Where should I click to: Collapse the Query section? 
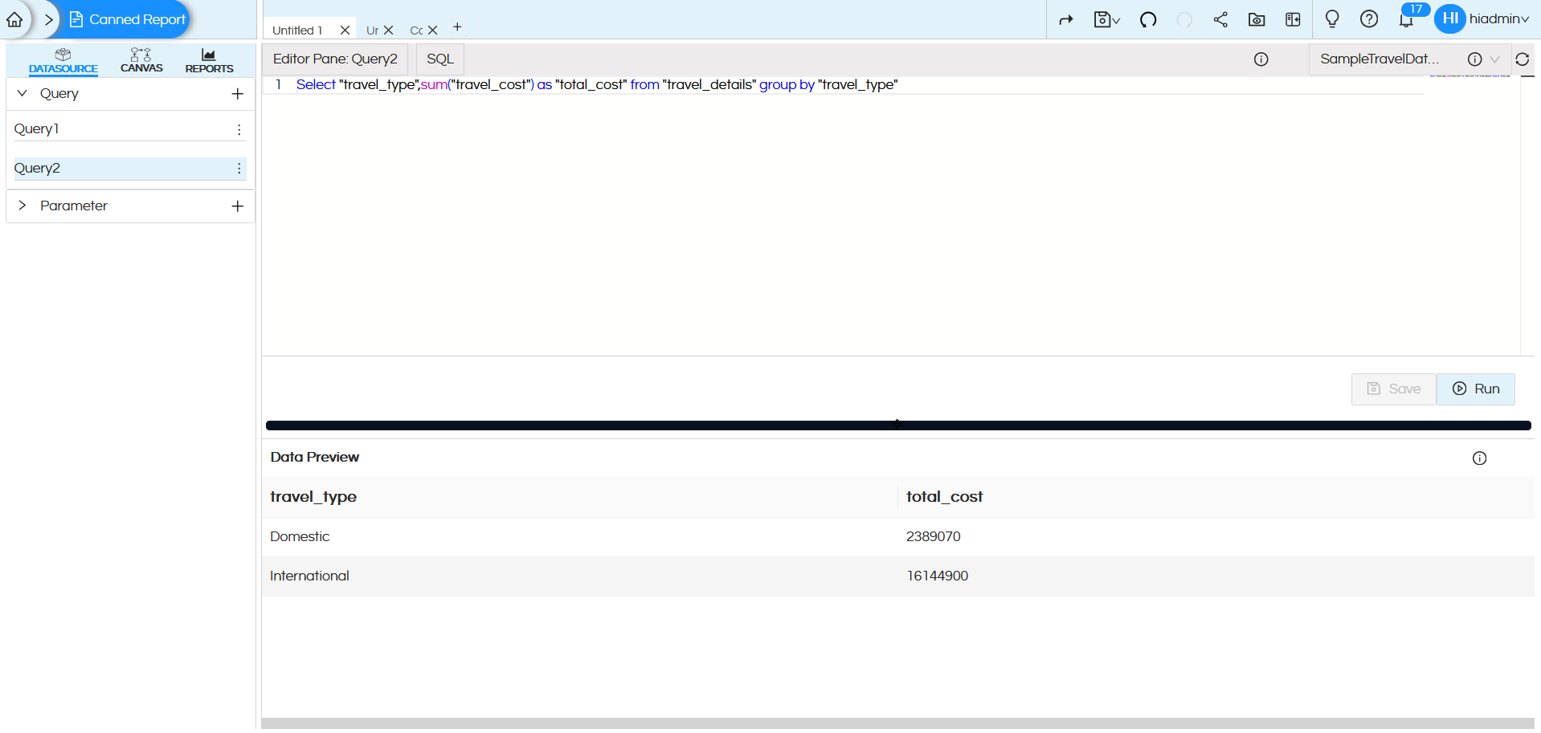pyautogui.click(x=22, y=93)
